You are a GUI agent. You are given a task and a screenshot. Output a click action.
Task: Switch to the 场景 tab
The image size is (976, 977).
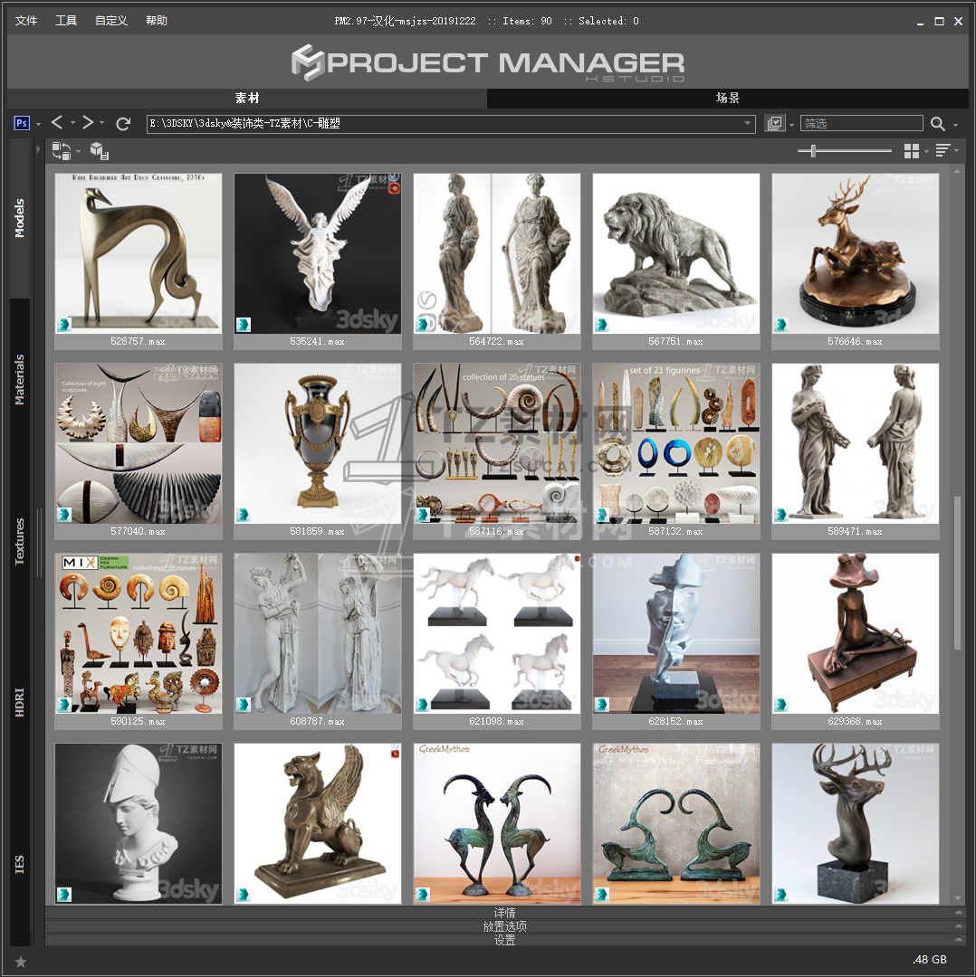pyautogui.click(x=727, y=99)
